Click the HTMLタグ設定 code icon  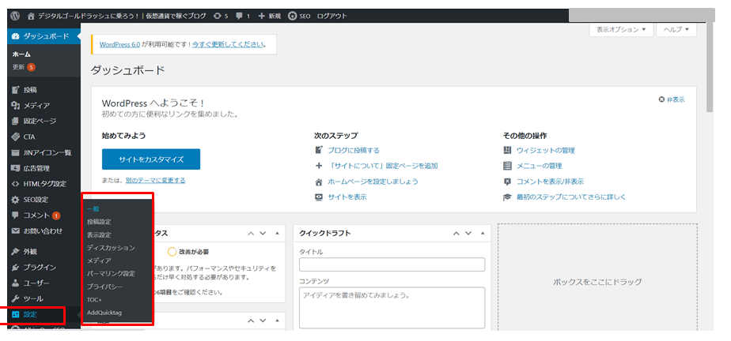click(15, 184)
